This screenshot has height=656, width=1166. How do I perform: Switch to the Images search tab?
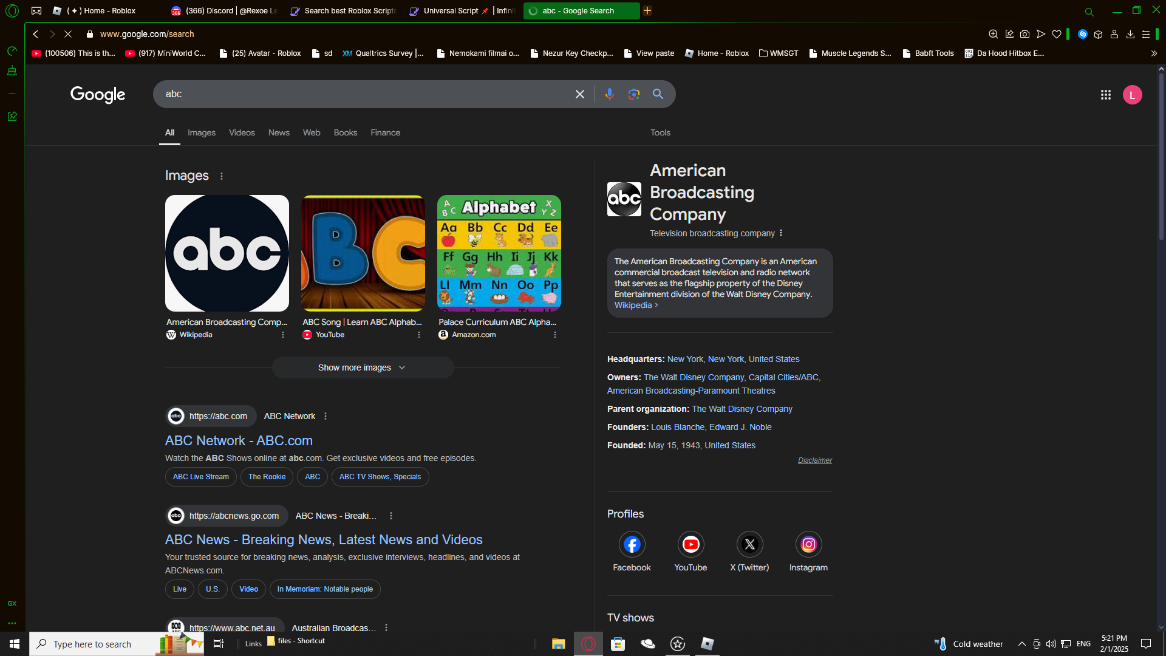pos(201,132)
